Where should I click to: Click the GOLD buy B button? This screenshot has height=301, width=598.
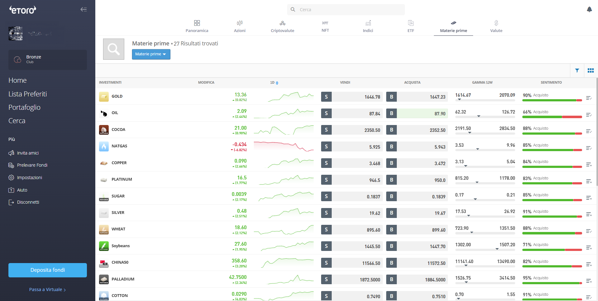[x=392, y=97]
